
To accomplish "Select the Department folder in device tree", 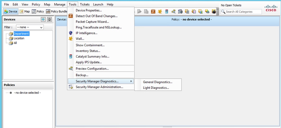I will pos(21,34).
